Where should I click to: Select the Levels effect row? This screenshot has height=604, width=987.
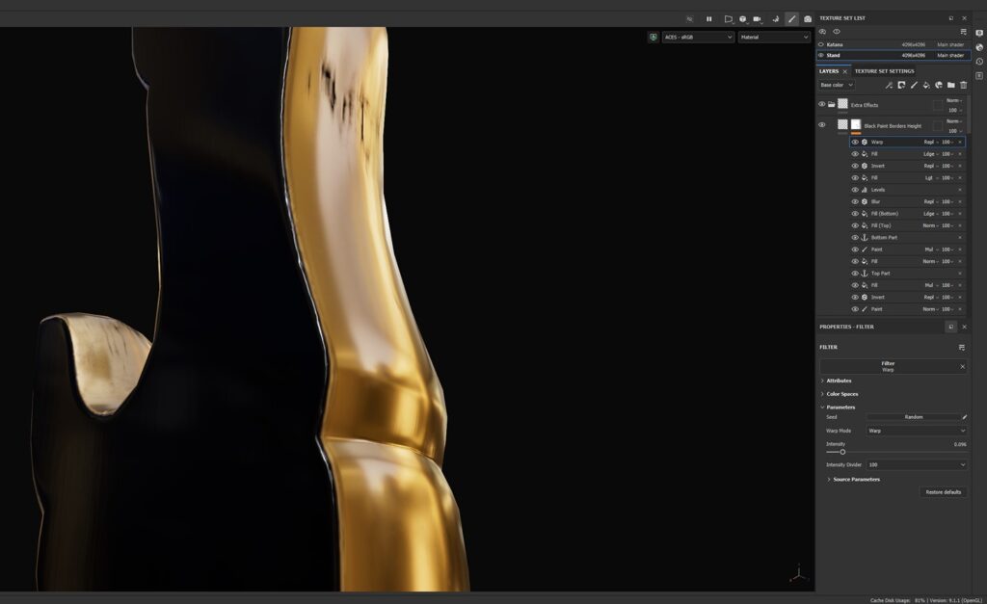[x=907, y=190]
